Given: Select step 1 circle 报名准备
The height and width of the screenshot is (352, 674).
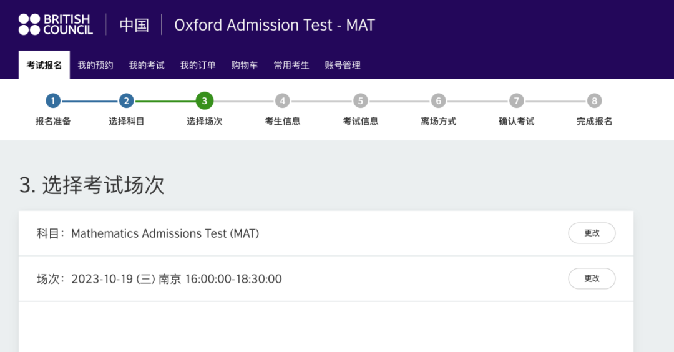Looking at the screenshot, I should [53, 101].
